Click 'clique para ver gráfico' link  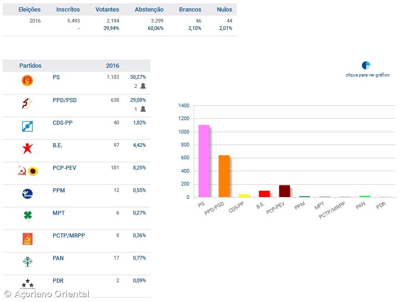368,75
